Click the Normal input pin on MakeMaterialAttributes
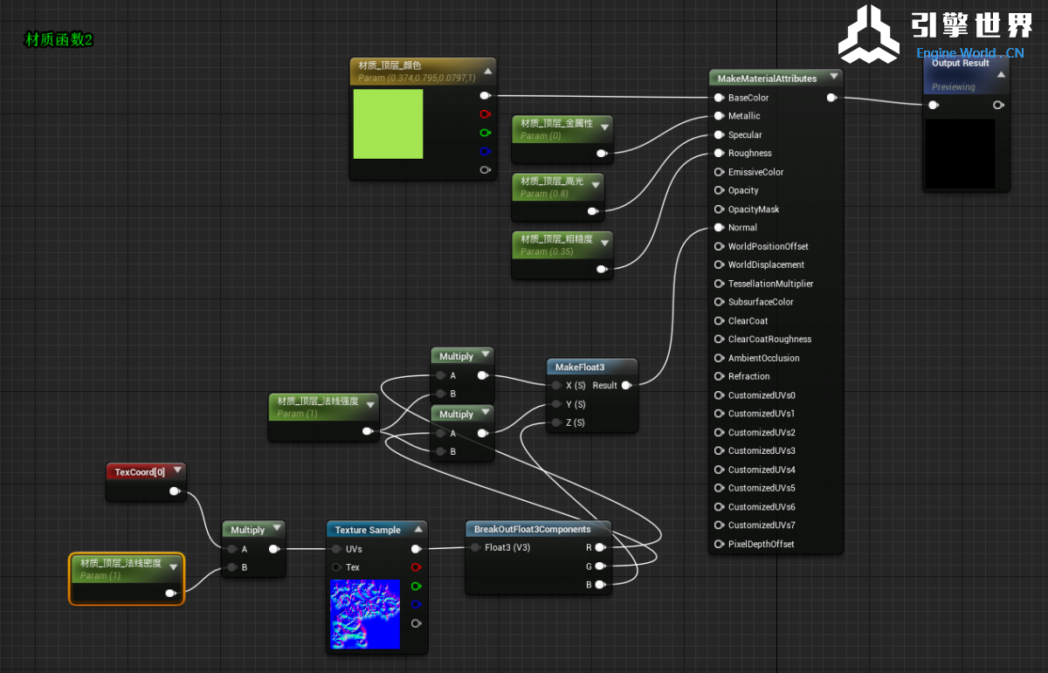 tap(719, 228)
